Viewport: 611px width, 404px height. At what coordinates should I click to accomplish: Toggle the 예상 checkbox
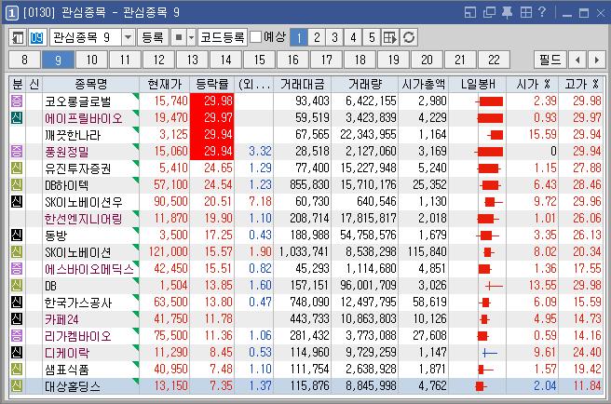click(x=255, y=37)
